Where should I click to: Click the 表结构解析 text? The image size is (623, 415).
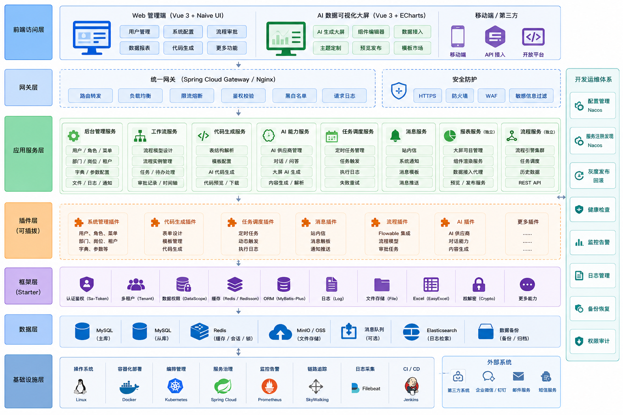(221, 150)
